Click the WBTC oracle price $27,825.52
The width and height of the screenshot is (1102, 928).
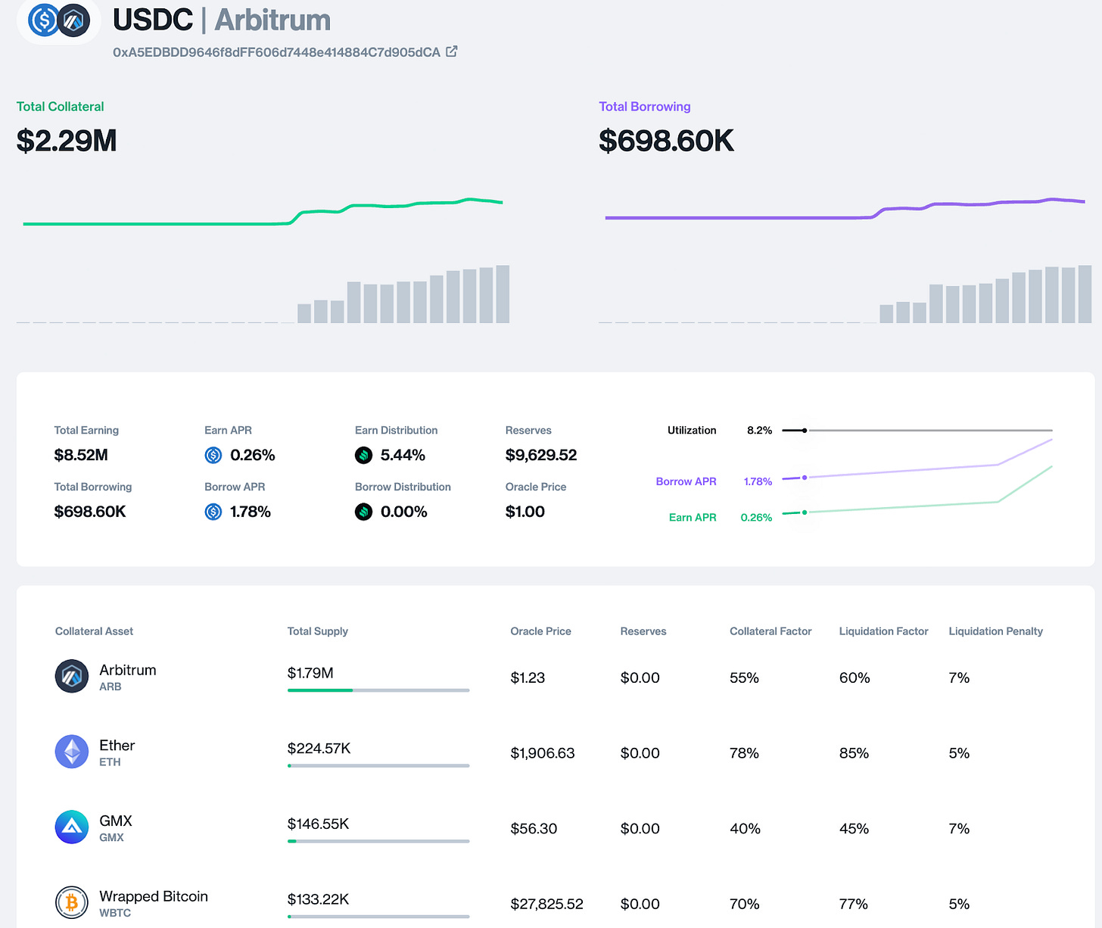[547, 904]
